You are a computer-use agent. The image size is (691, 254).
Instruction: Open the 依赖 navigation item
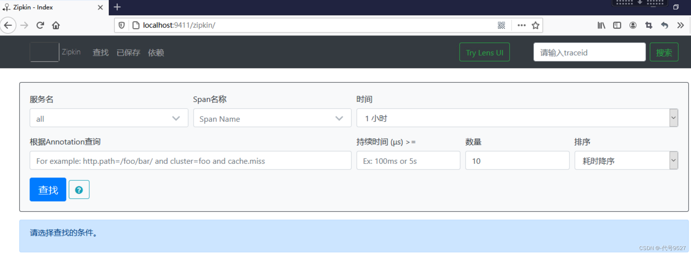(156, 52)
